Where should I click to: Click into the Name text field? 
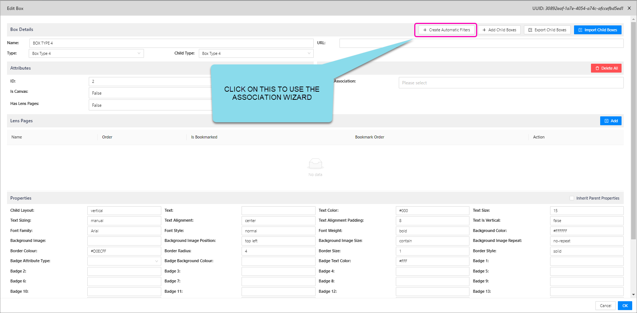point(171,43)
